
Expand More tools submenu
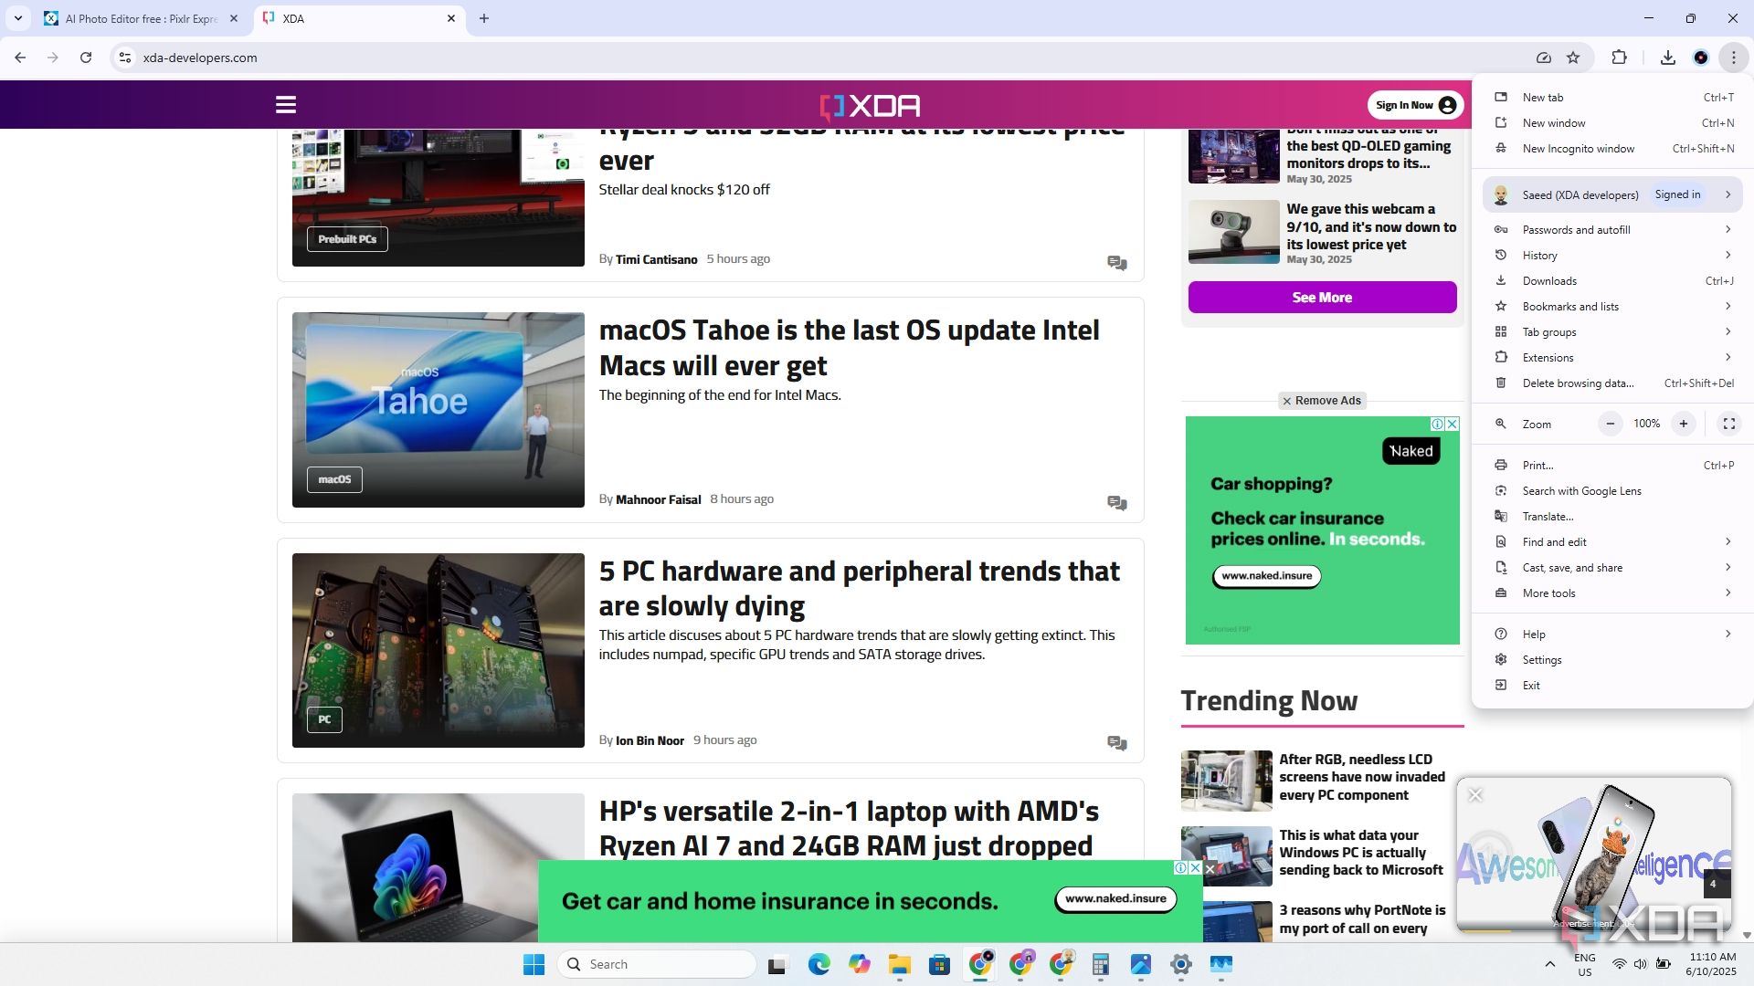coord(1612,593)
